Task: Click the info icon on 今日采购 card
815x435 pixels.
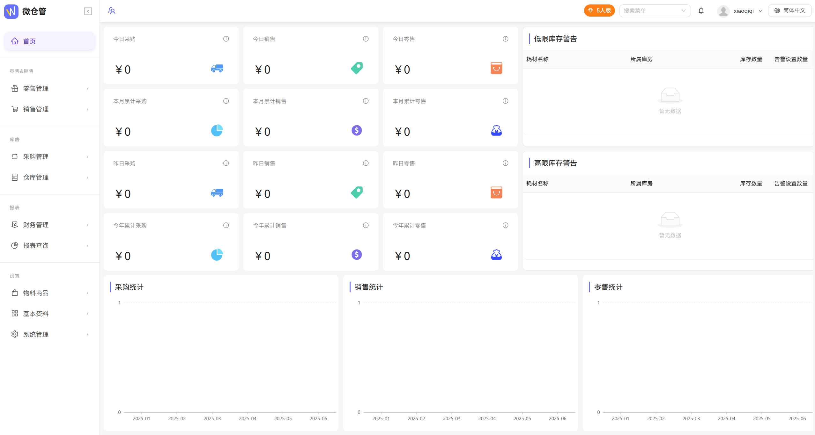Action: (226, 39)
